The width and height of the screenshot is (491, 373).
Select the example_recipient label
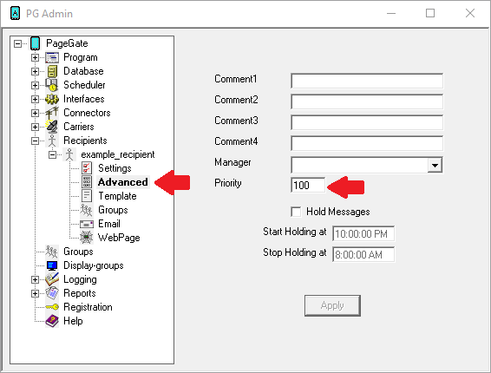coord(118,154)
